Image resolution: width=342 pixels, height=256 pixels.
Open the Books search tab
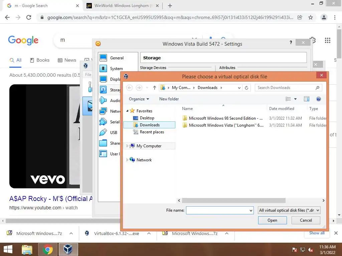(x=40, y=60)
